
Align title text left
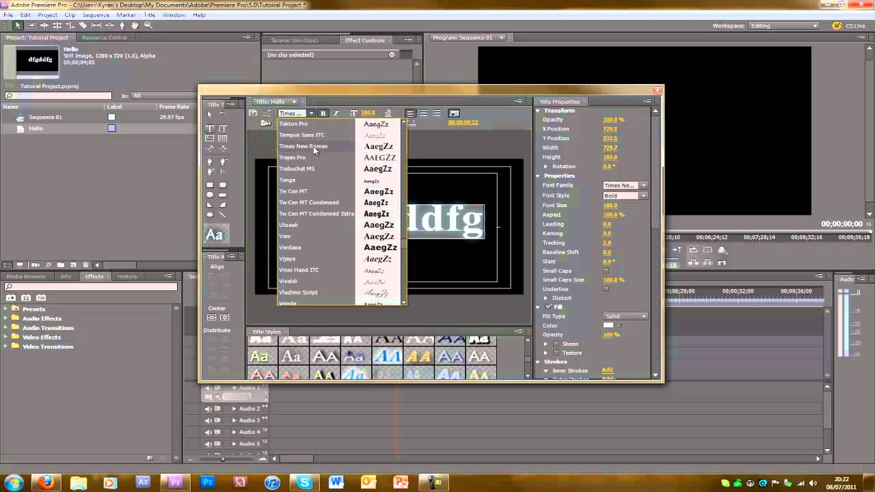[411, 113]
